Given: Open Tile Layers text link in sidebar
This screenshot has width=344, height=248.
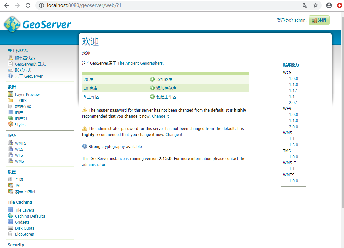Looking at the screenshot, I should pyautogui.click(x=24, y=210).
